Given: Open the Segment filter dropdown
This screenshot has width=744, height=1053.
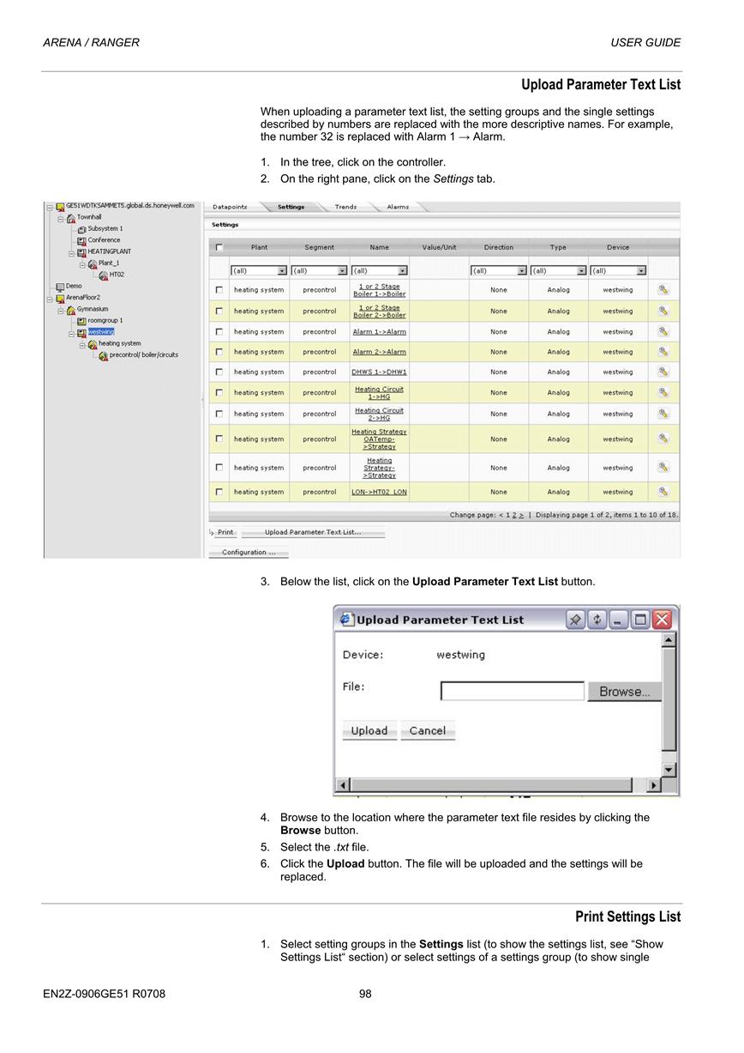Looking at the screenshot, I should pyautogui.click(x=320, y=270).
